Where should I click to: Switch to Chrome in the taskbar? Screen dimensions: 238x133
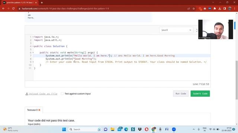point(154,129)
